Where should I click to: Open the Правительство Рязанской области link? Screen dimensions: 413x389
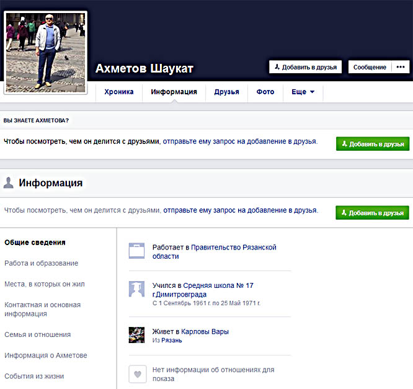coord(215,252)
